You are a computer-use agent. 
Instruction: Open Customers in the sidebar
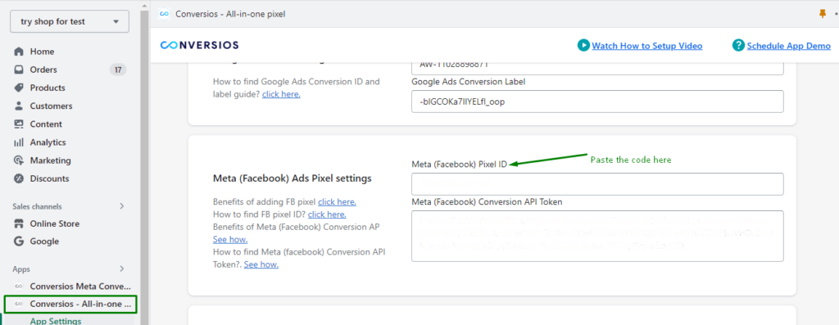click(x=51, y=106)
